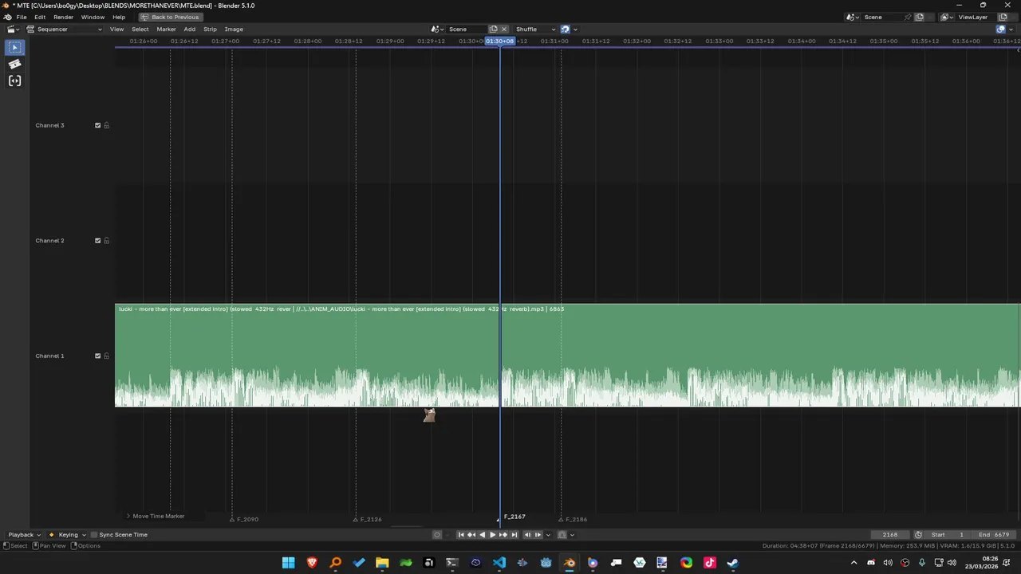Enable Sync Scene Time checkbox
Screen dimensions: 1021x574
click(94, 535)
